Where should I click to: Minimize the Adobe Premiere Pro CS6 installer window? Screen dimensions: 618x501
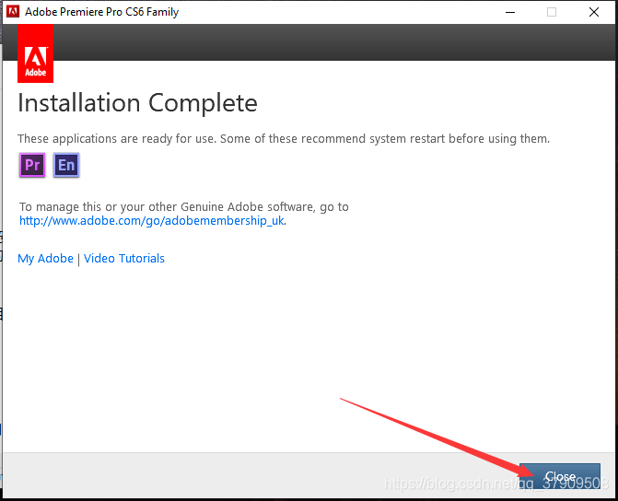510,12
